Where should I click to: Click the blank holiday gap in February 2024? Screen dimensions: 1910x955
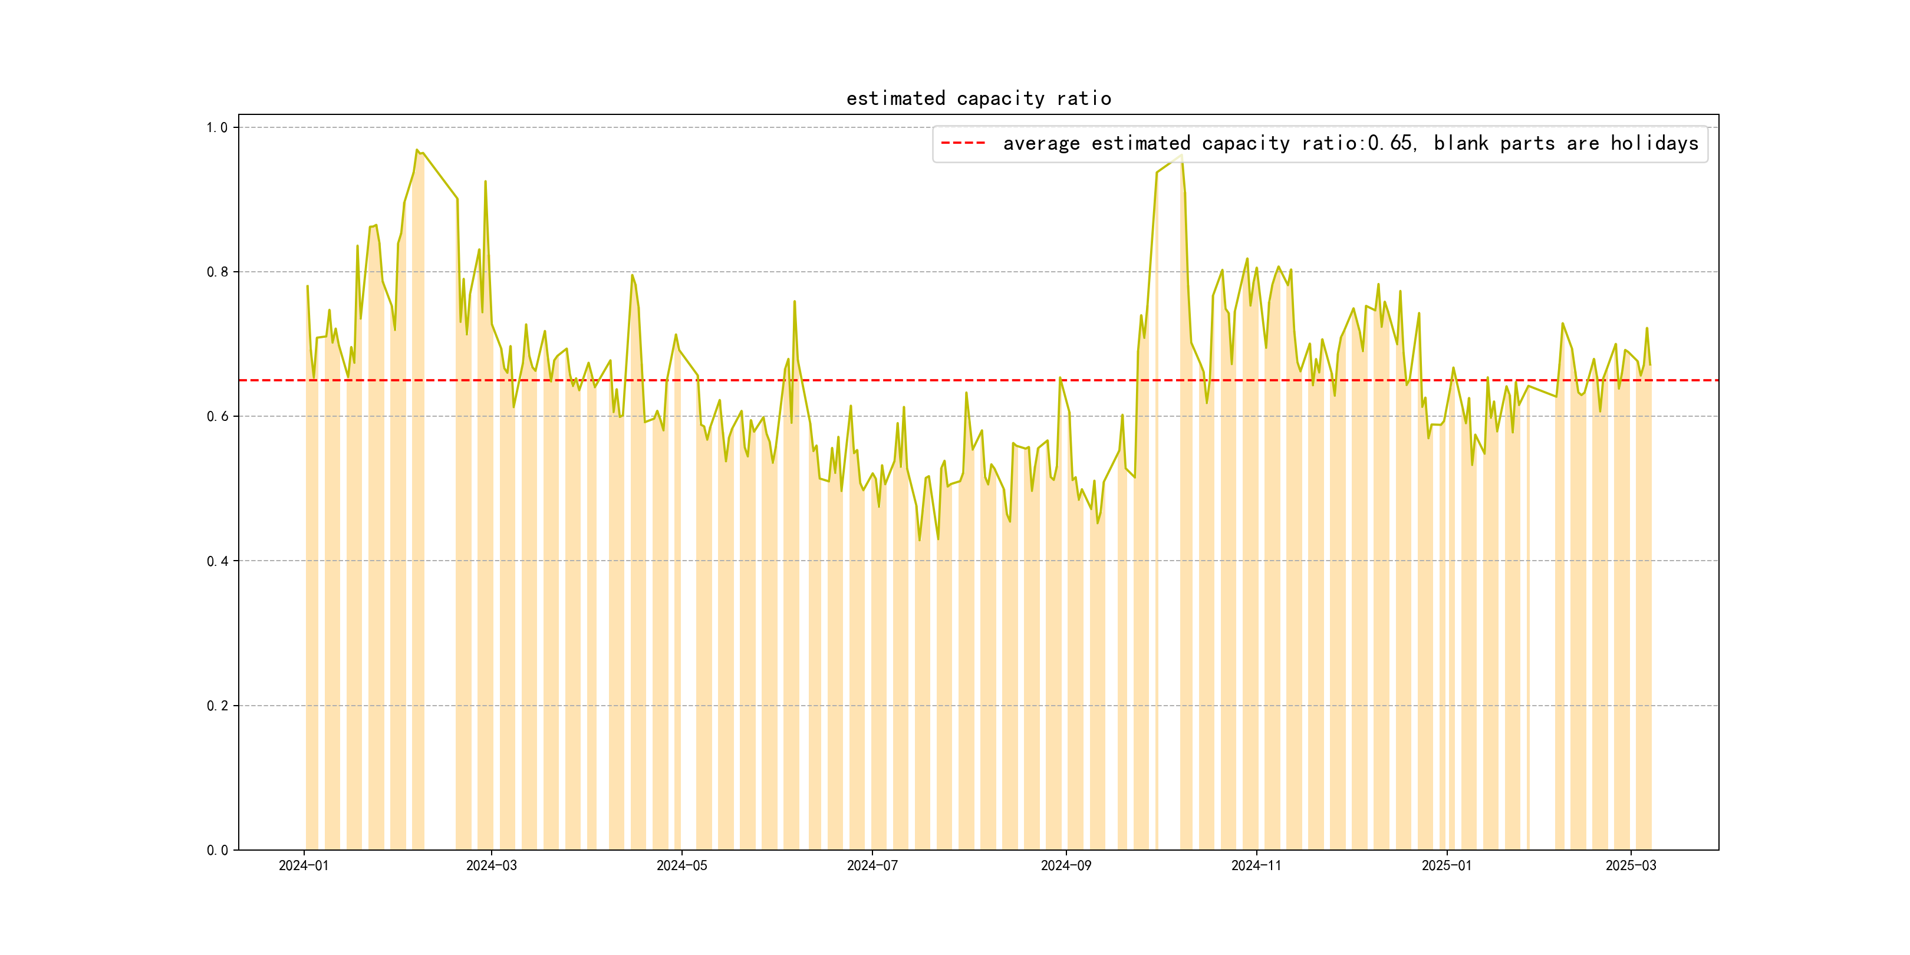point(440,519)
